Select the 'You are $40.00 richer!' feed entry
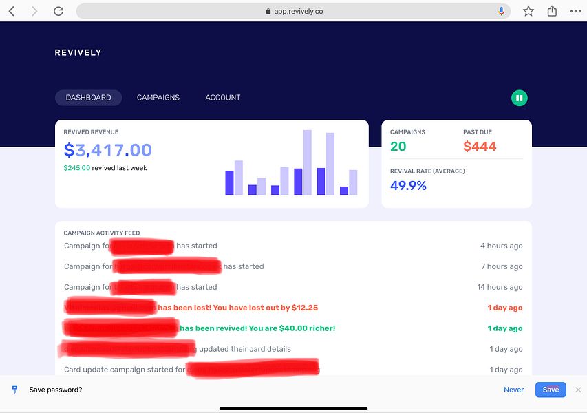This screenshot has height=413, width=587. click(x=293, y=328)
